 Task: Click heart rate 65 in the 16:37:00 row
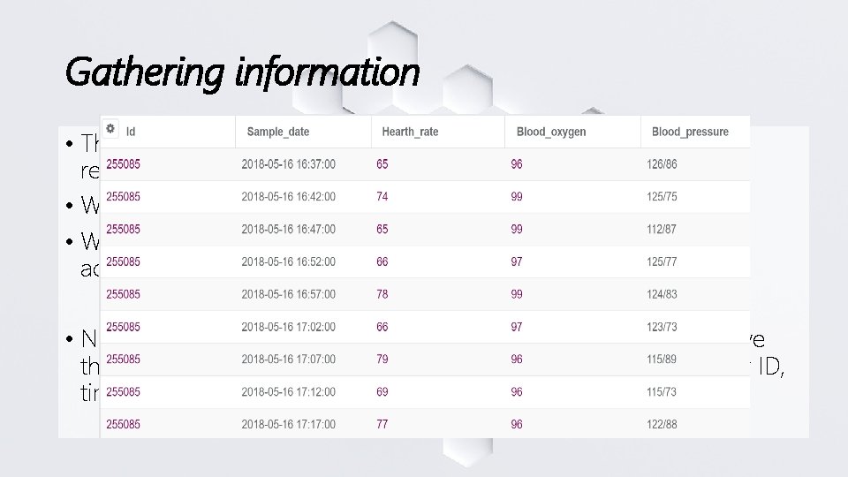coord(382,164)
